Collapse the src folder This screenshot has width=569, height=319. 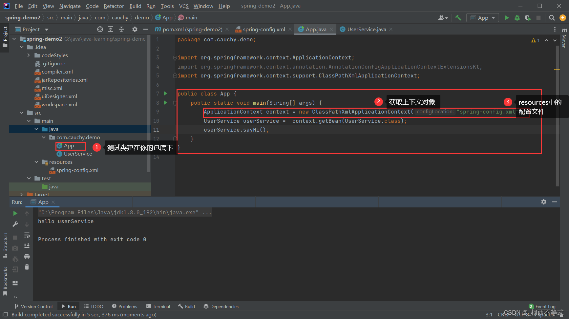[x=22, y=113]
